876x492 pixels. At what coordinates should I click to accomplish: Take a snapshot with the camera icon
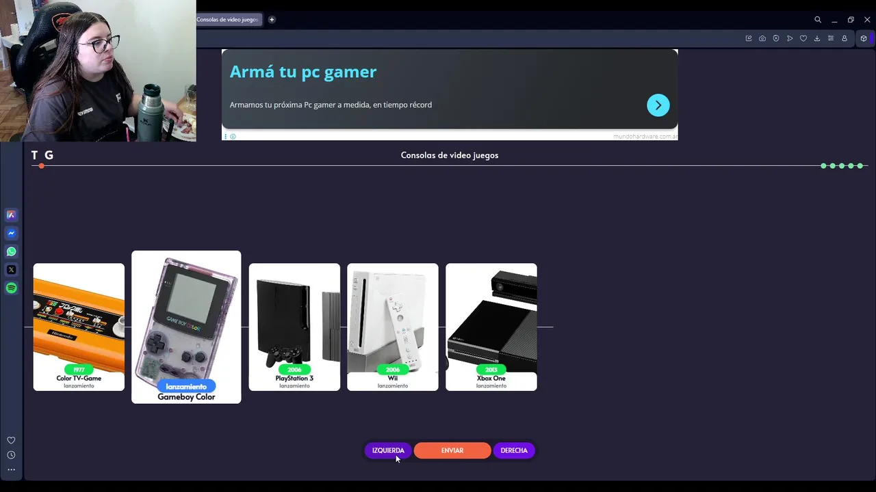[x=762, y=38]
